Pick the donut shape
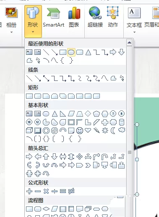 [x=46, y=131]
